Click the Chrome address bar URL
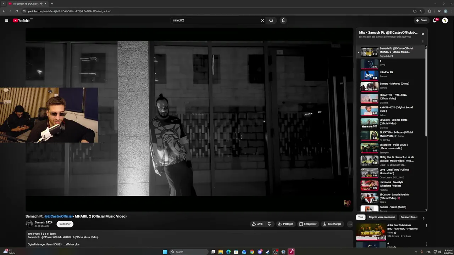 click(70, 11)
